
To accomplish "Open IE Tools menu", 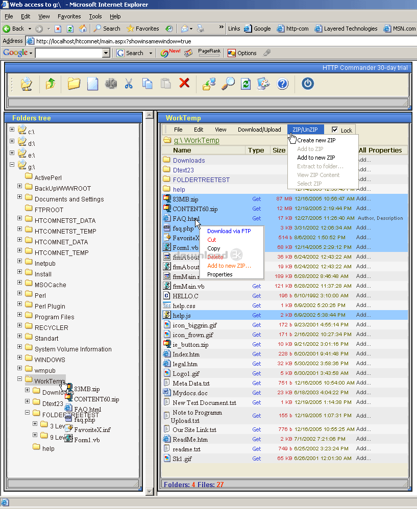I will 95,16.
